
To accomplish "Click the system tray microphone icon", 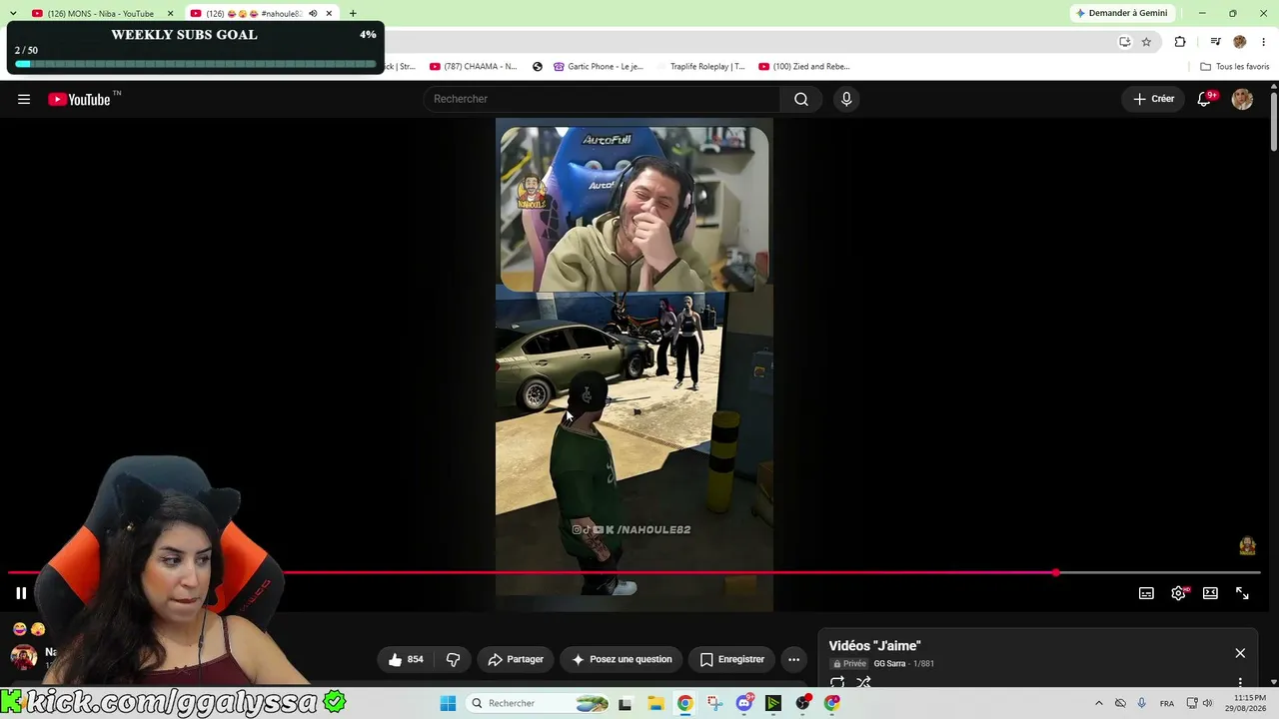I will tap(1141, 703).
